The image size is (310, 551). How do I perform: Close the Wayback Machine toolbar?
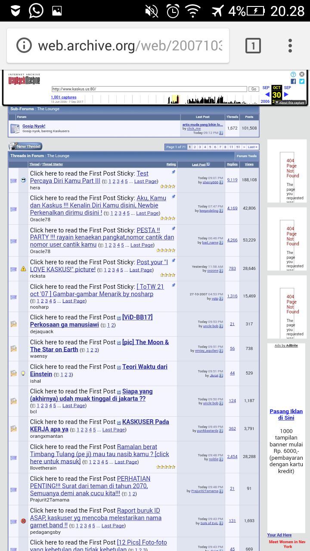pos(302,74)
